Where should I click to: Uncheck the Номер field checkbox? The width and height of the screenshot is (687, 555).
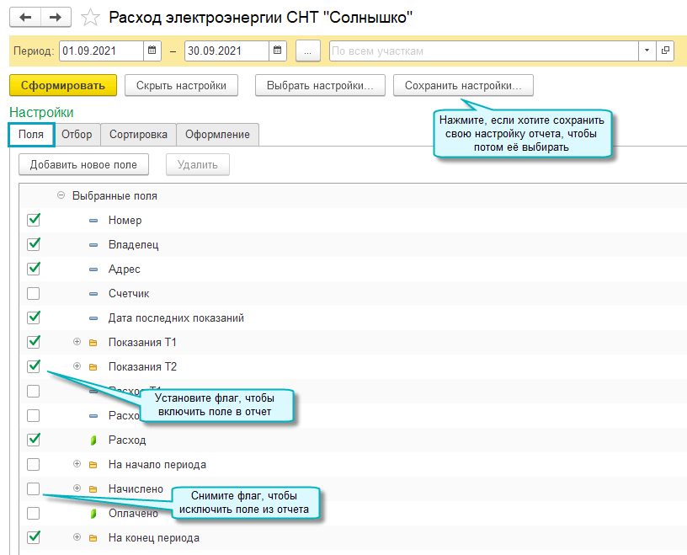click(x=34, y=221)
